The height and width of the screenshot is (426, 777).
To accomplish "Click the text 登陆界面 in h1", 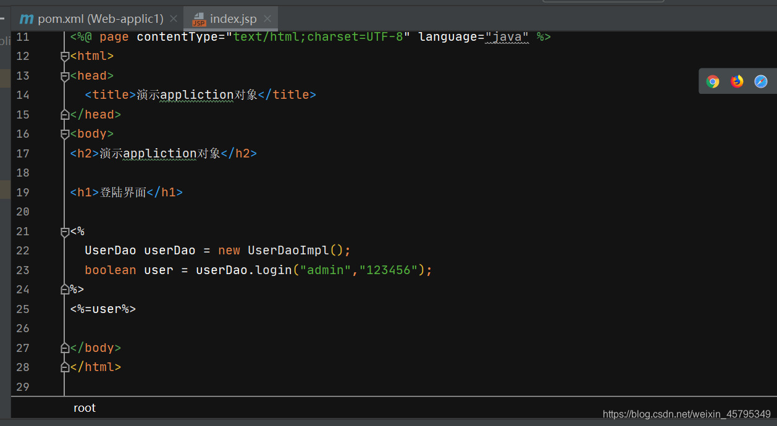I will pyautogui.click(x=123, y=192).
